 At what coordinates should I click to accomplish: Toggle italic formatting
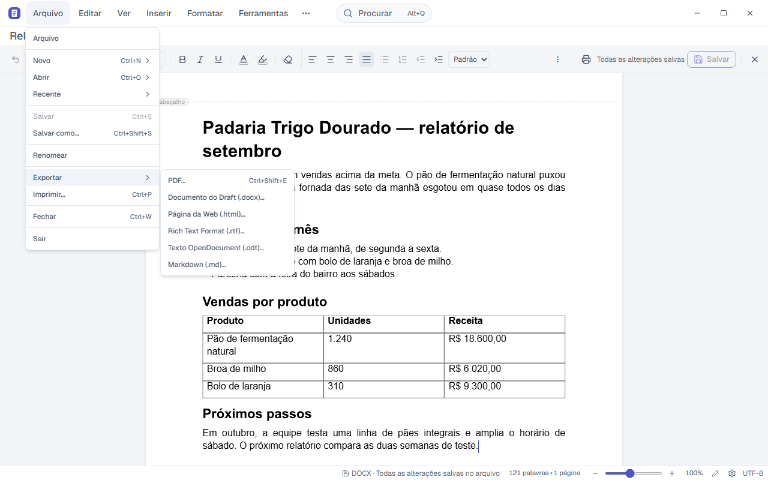[200, 59]
